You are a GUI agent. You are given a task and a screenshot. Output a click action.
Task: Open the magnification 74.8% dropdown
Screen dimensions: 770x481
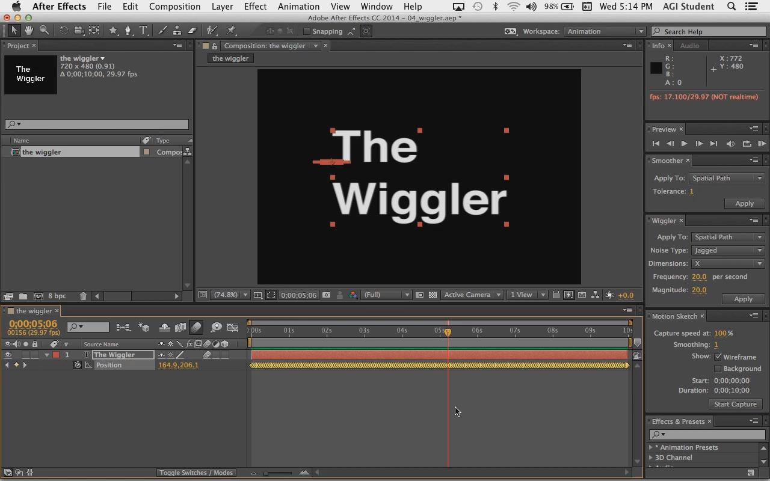(231, 295)
